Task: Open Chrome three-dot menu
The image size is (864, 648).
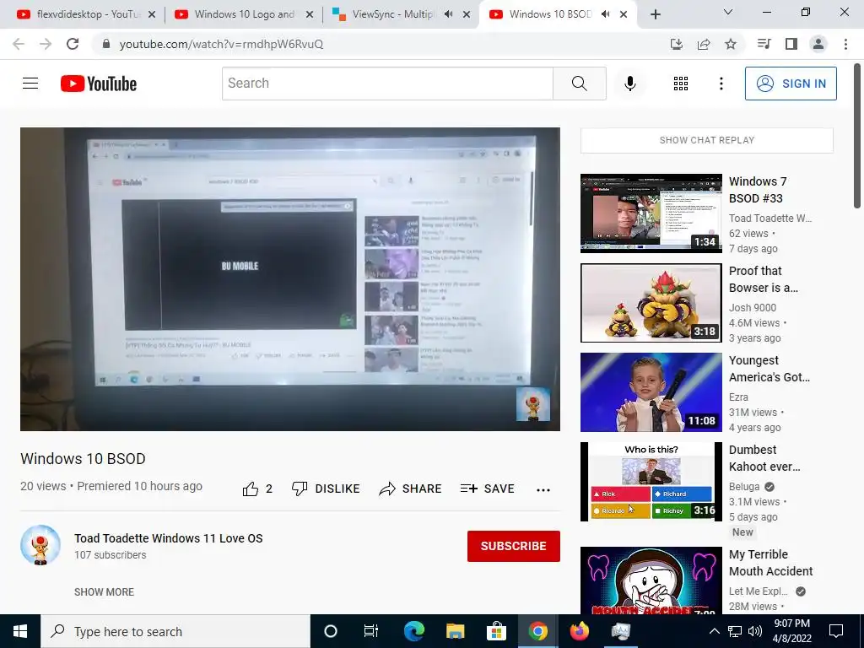Action: tap(845, 44)
